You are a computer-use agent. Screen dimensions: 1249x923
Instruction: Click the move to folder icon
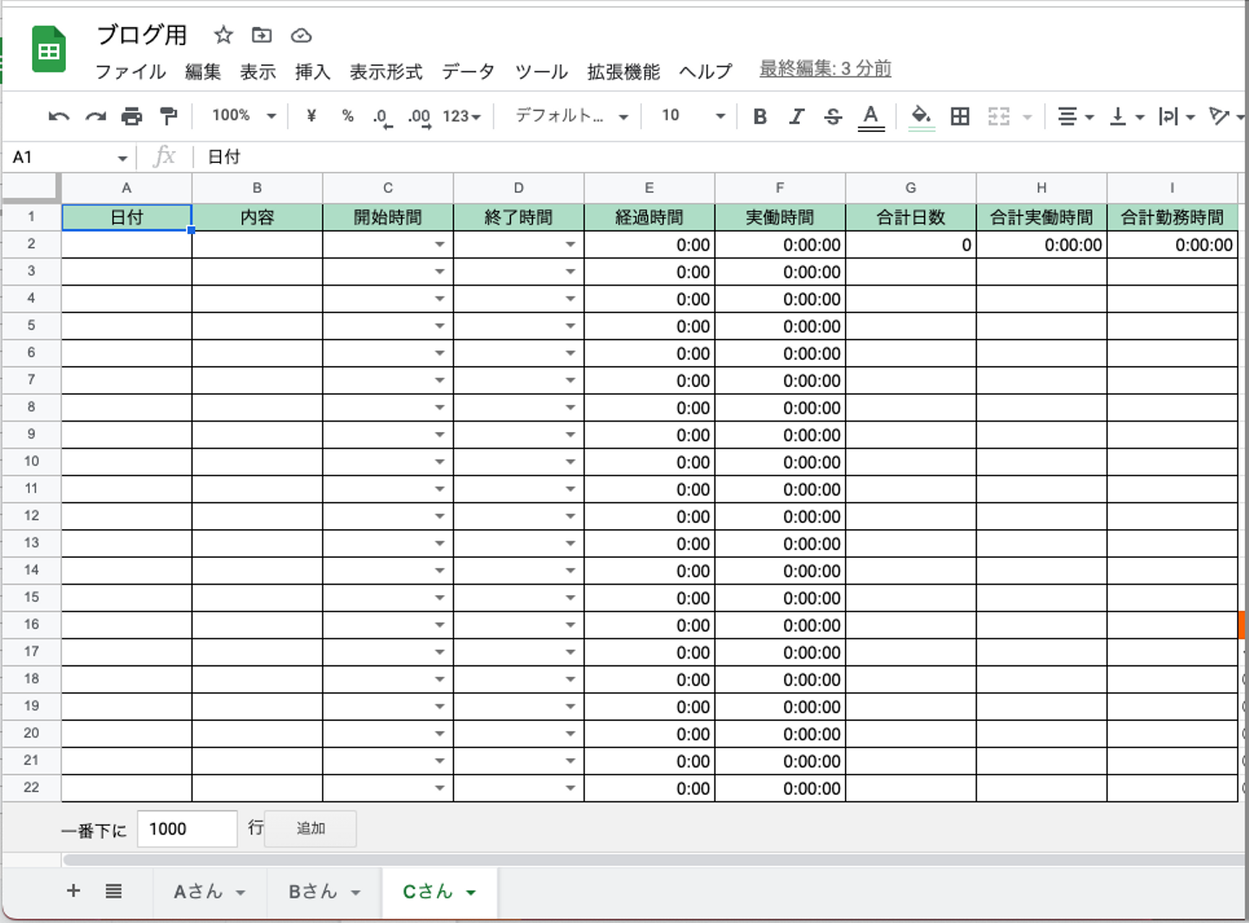(x=262, y=35)
